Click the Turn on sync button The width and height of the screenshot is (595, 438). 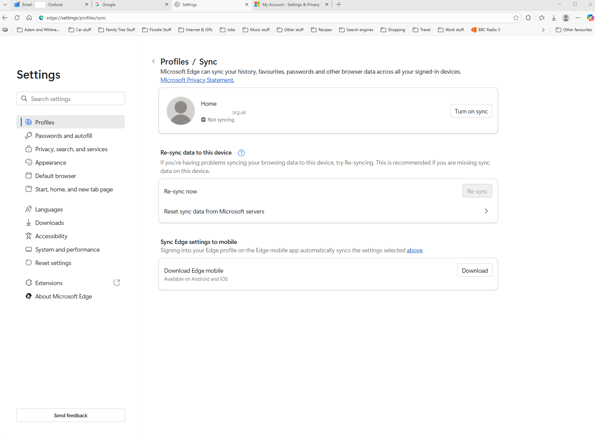point(471,111)
